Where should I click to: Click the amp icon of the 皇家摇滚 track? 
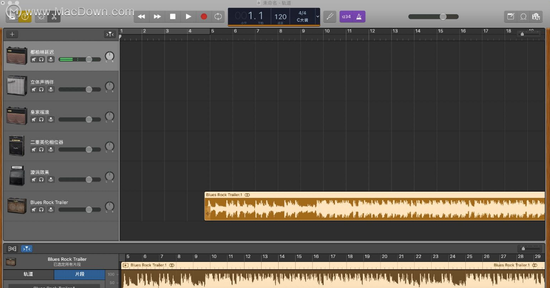[x=16, y=116]
